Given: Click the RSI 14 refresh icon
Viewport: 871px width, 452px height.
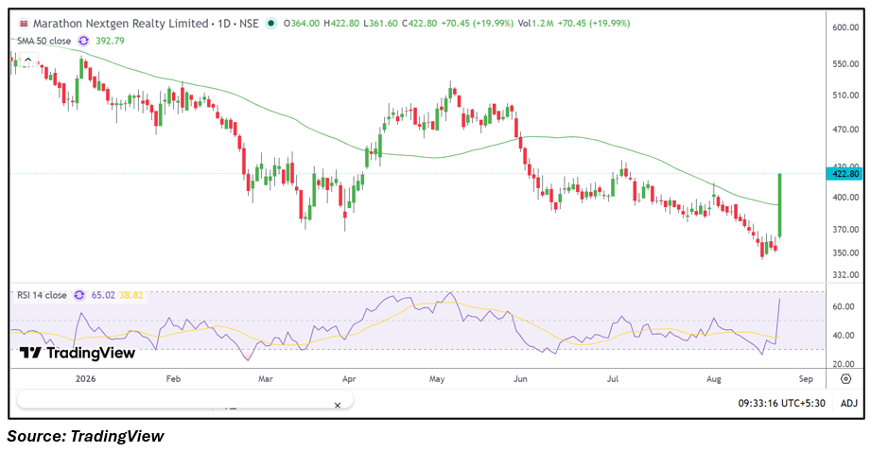Looking at the screenshot, I should click(79, 295).
